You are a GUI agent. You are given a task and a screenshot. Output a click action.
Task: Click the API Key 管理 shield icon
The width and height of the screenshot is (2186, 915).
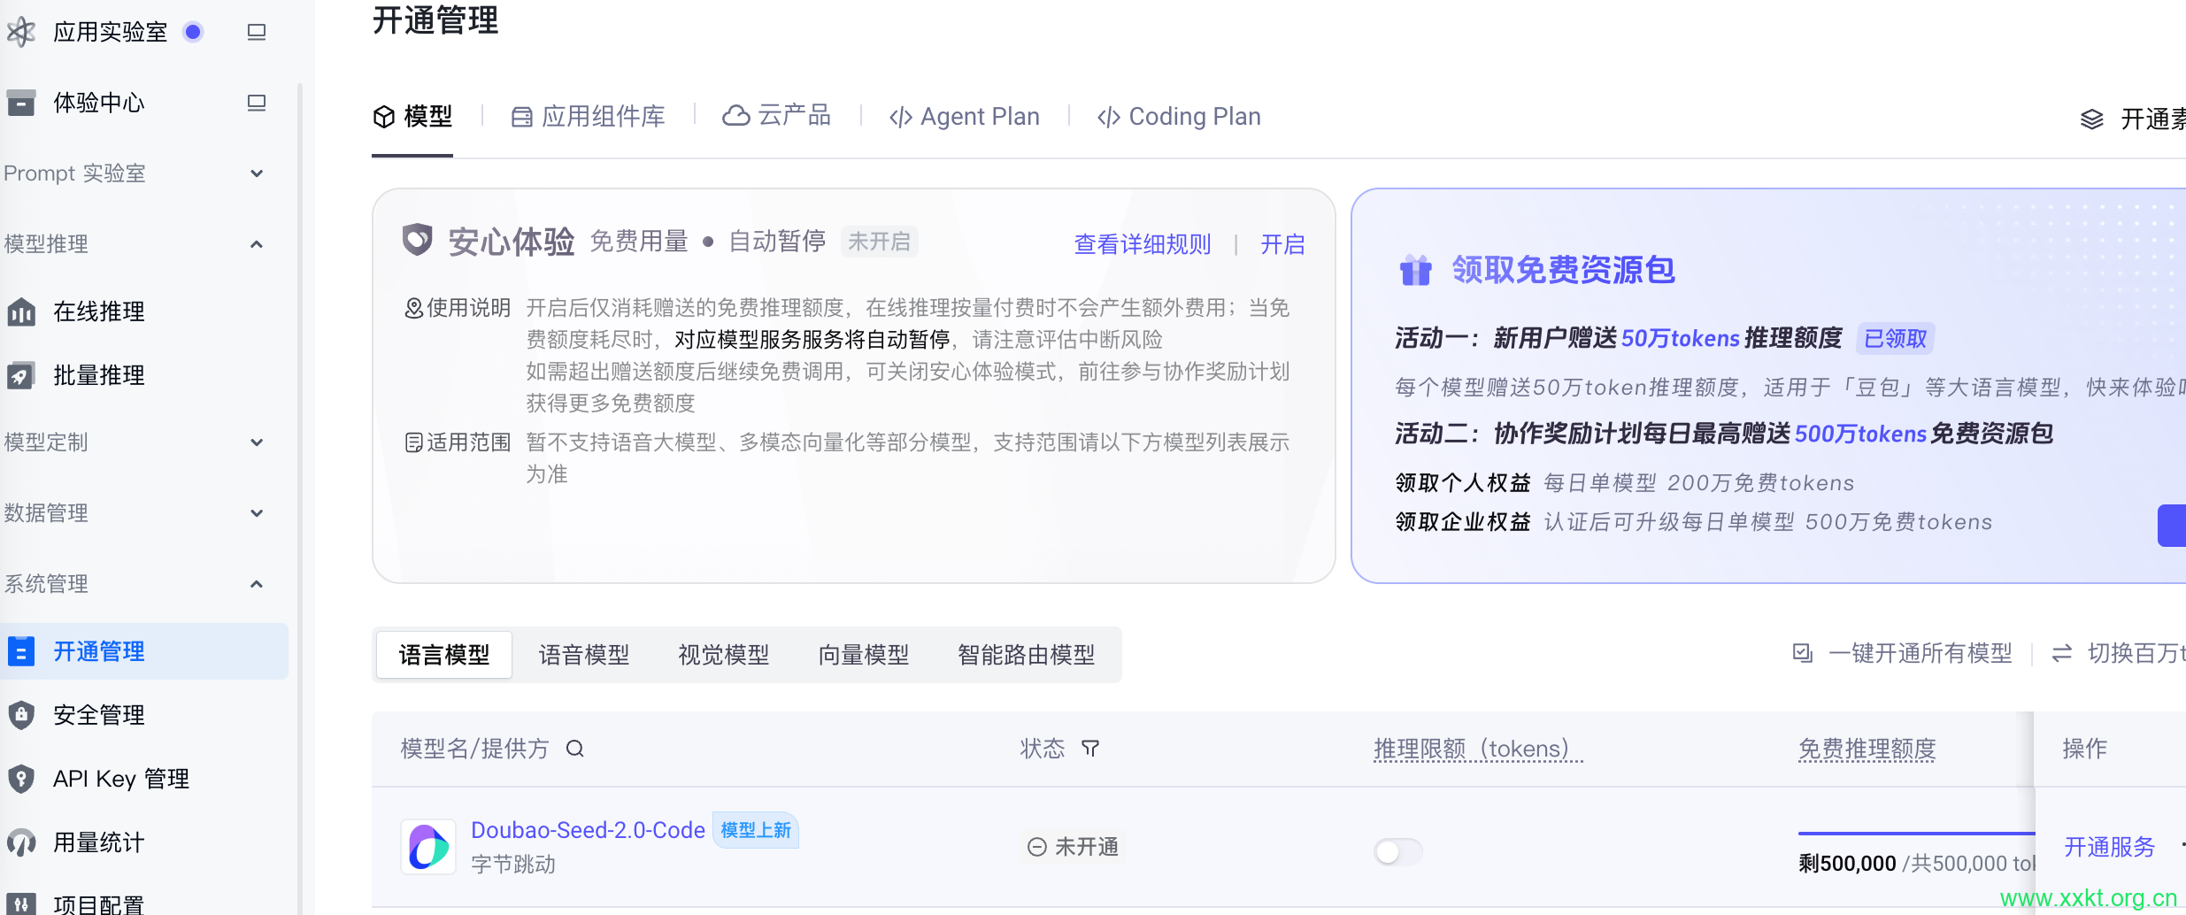[x=21, y=779]
